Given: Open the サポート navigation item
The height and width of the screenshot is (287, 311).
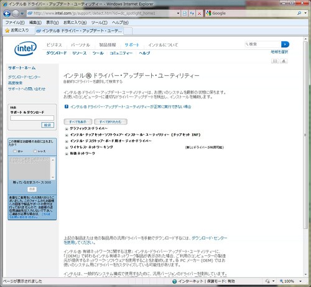Looking at the screenshot, I should 132,45.
